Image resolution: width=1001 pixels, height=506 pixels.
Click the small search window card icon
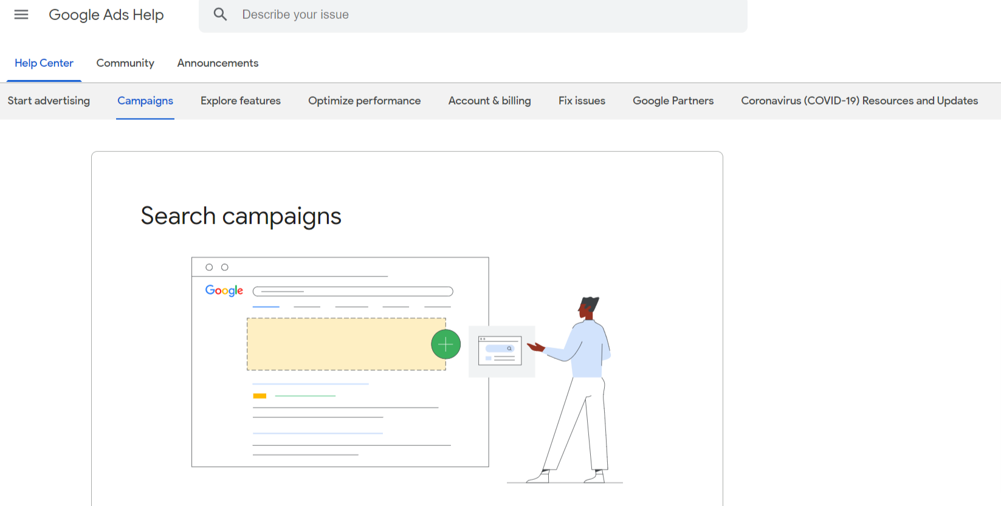[x=500, y=350]
